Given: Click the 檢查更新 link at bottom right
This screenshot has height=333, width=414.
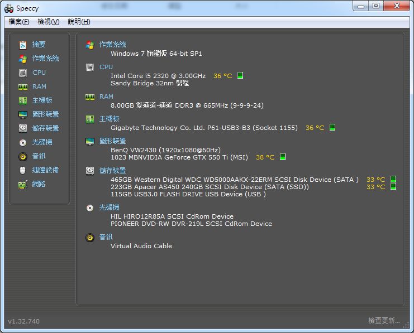Looking at the screenshot, I should click(384, 321).
